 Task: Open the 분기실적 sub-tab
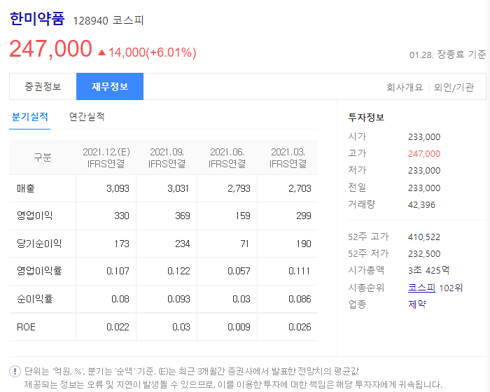tap(29, 117)
